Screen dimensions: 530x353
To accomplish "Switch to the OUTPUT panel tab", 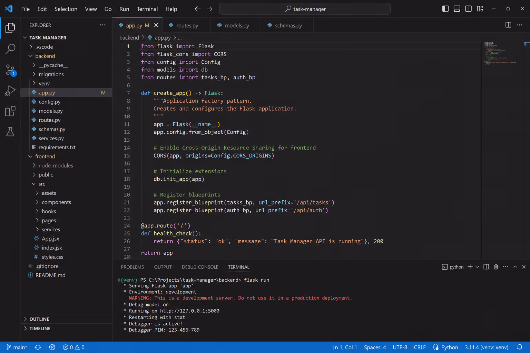I will coord(163,267).
